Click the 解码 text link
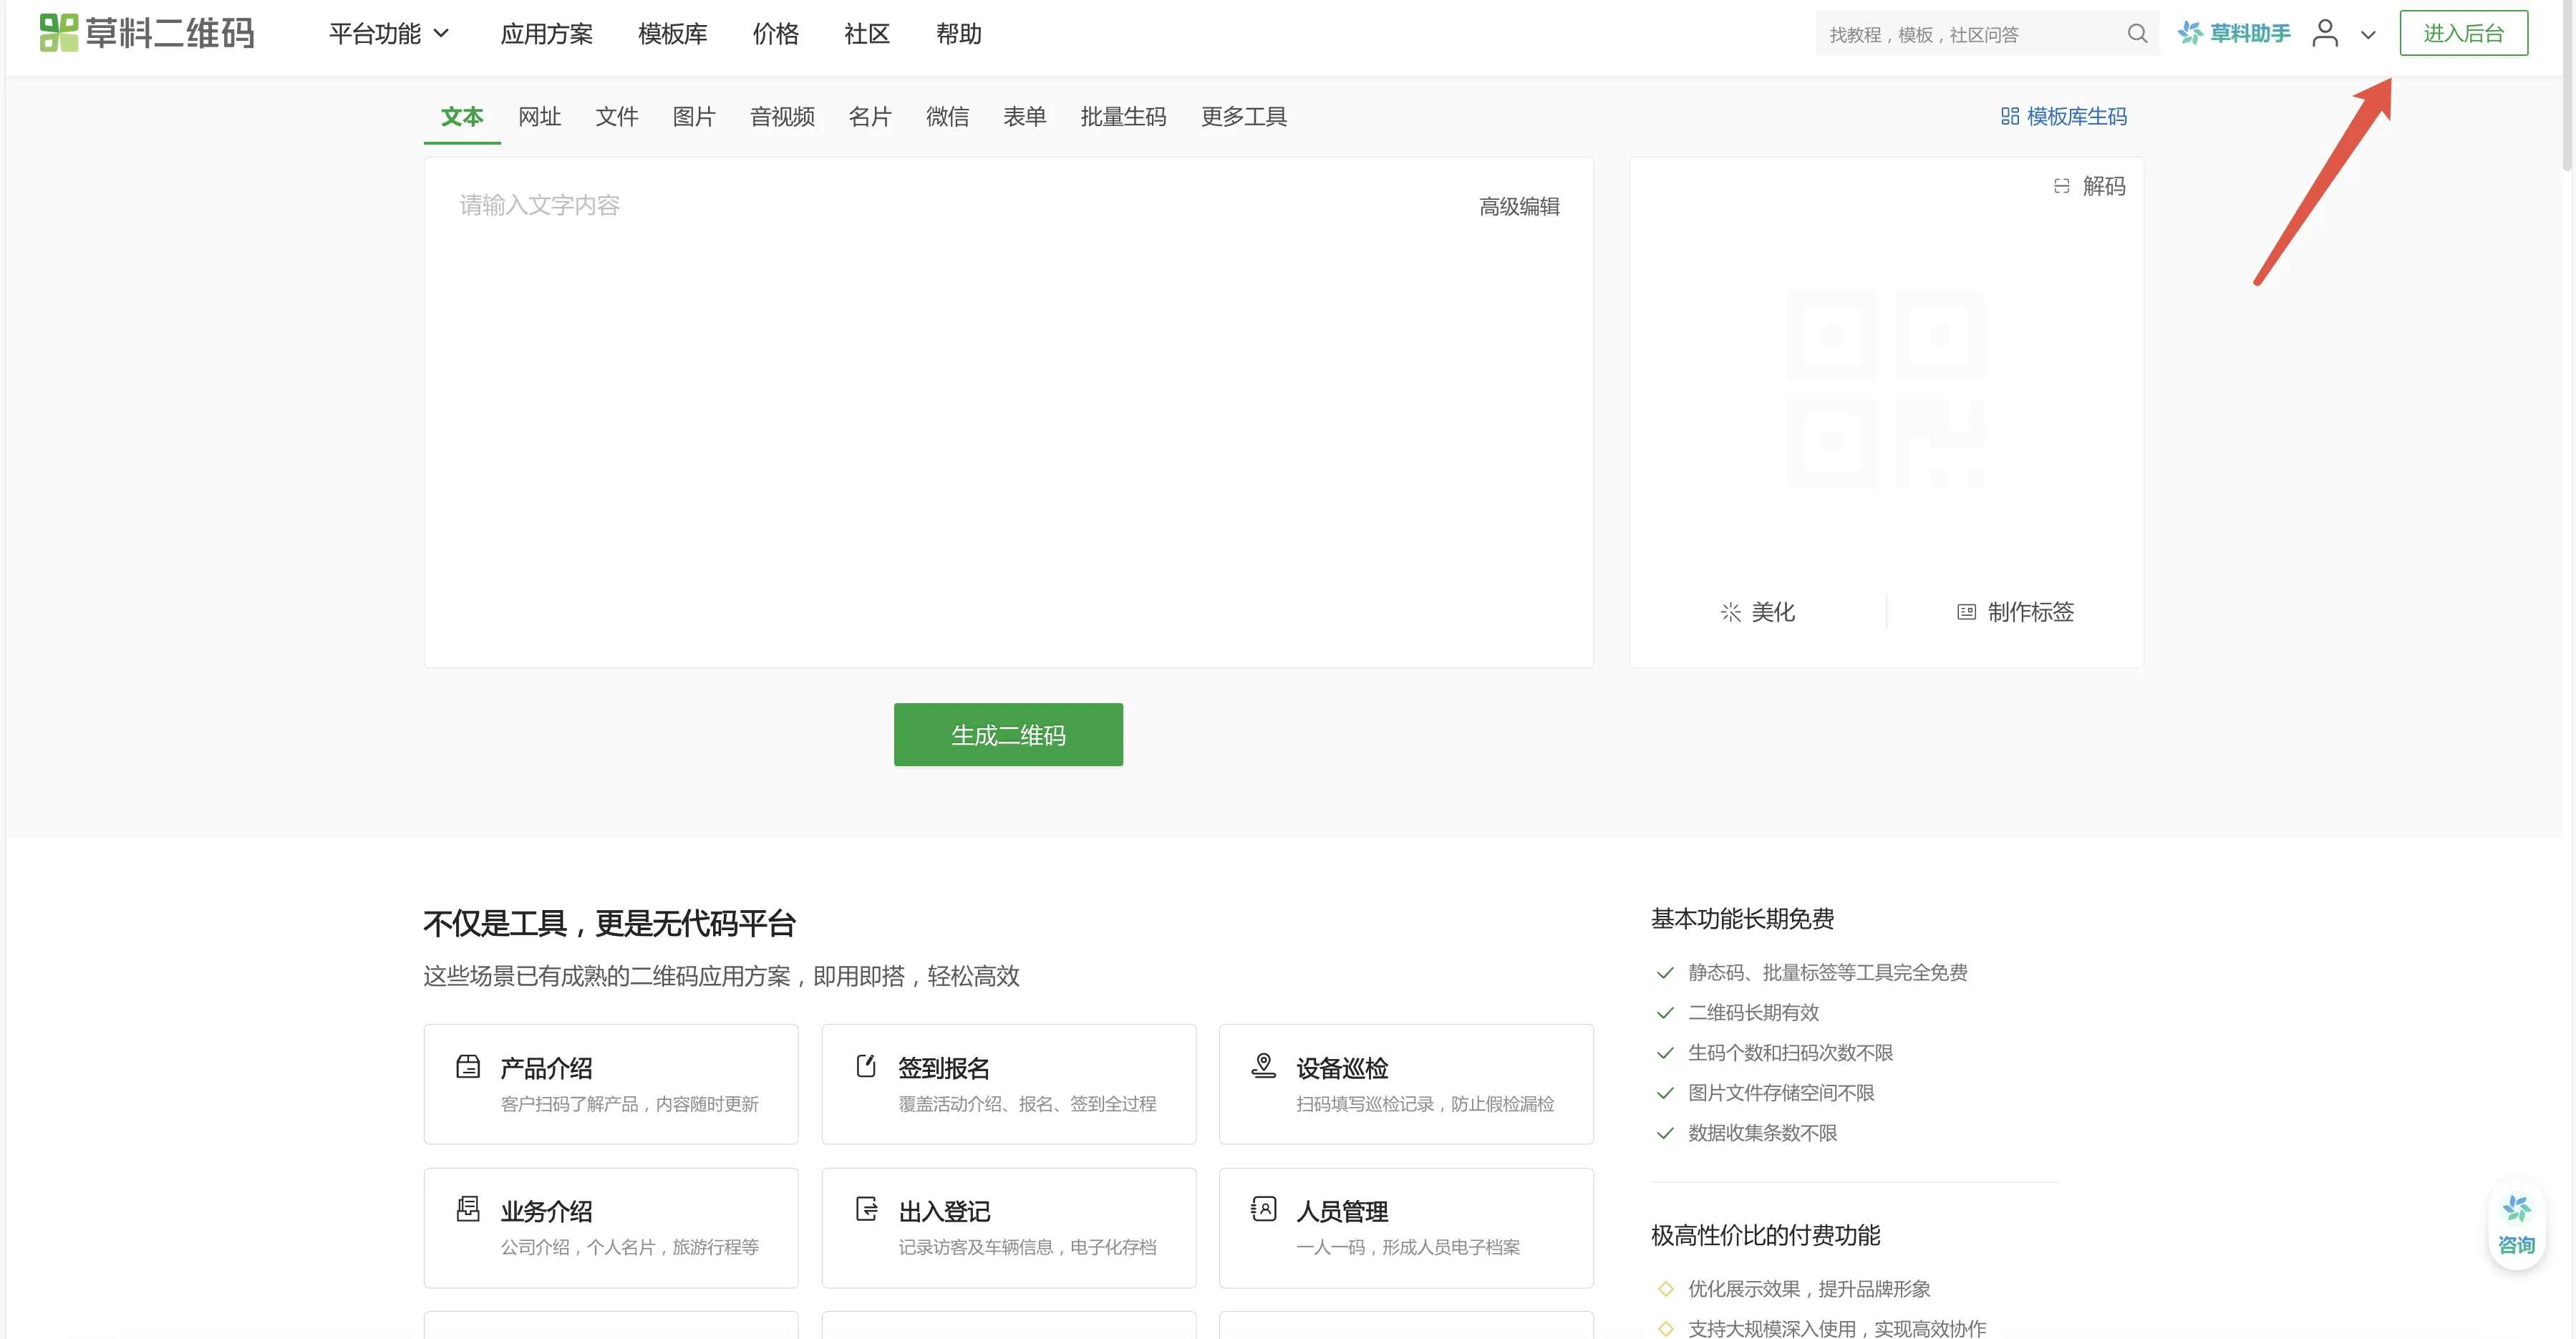 coord(2104,186)
